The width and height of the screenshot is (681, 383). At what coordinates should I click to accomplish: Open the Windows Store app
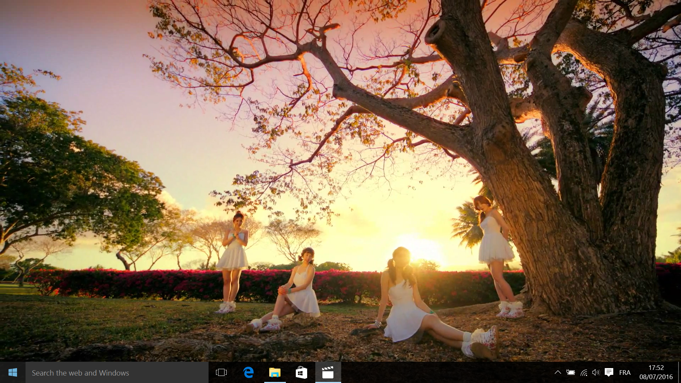pyautogui.click(x=301, y=372)
